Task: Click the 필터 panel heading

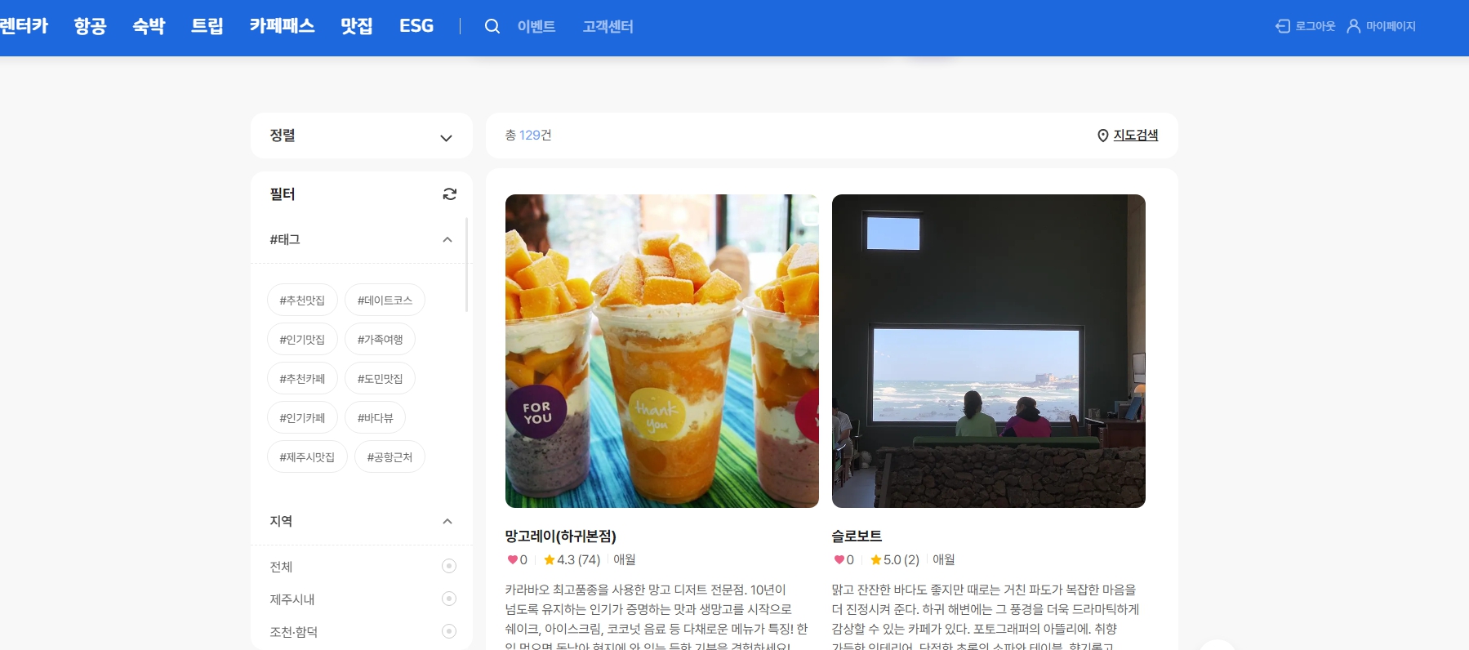Action: pyautogui.click(x=283, y=194)
